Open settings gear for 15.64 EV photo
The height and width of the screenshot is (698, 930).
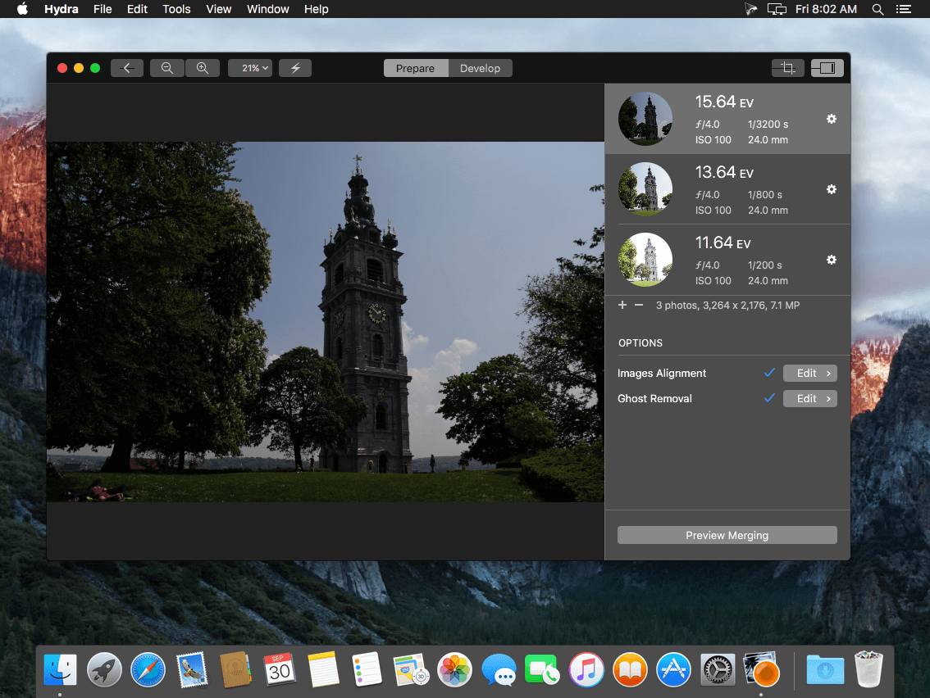click(831, 119)
